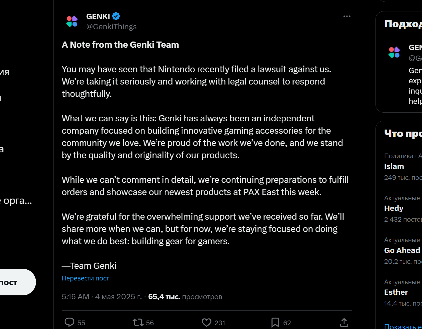
Task: Click the GENKI avatar in sidebar card
Action: coord(394,52)
